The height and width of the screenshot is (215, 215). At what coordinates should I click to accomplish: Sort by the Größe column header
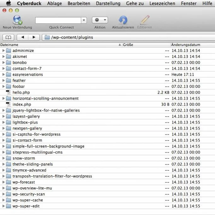coord(146,45)
